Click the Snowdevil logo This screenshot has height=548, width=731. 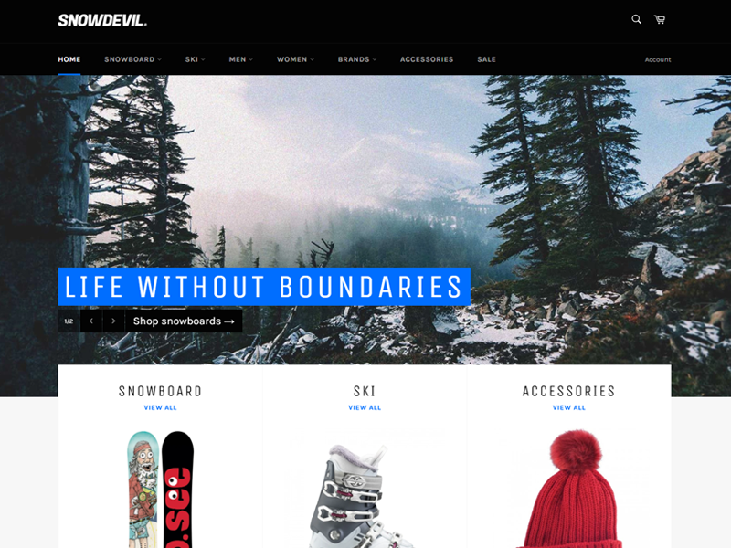tap(102, 20)
